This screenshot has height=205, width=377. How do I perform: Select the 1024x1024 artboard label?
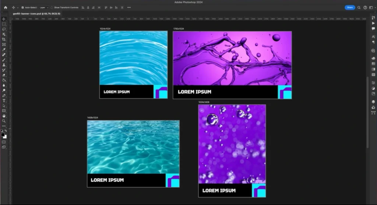pos(105,29)
